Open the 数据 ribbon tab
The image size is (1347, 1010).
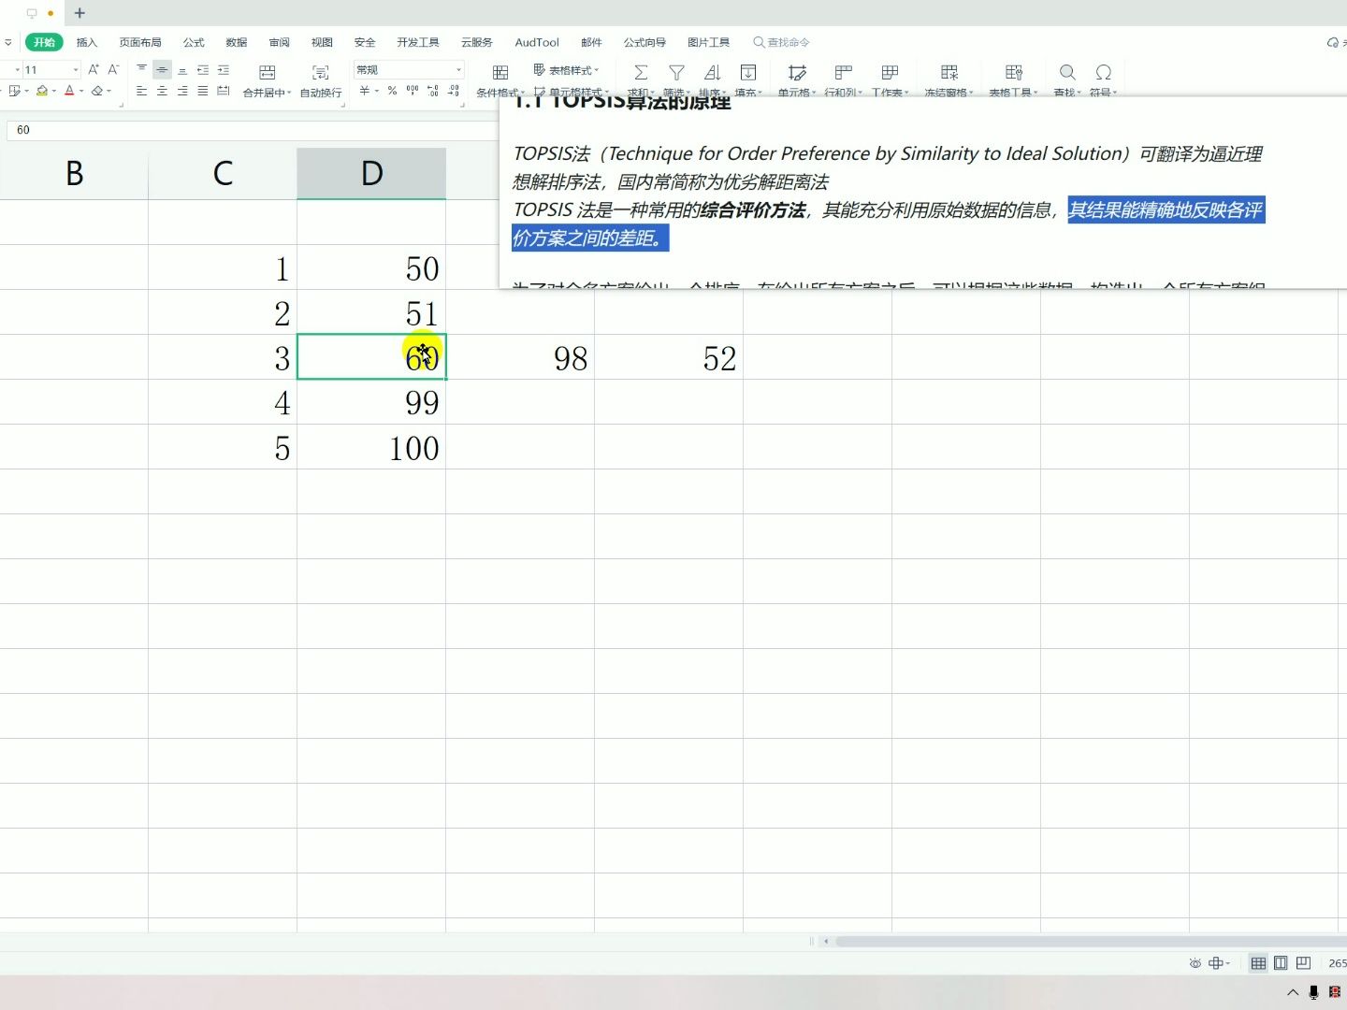237,42
